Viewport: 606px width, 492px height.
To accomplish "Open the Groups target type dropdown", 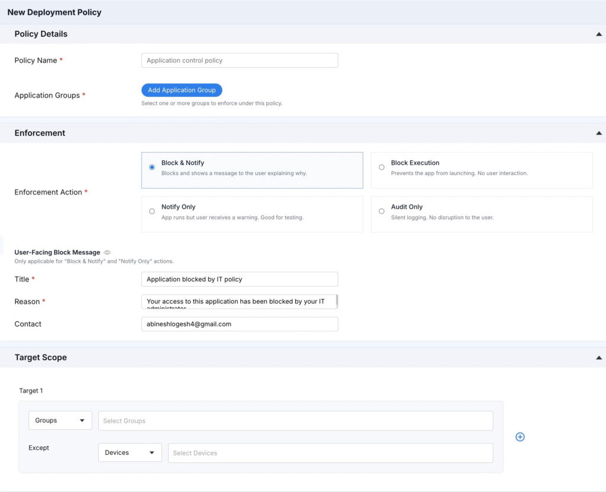I will point(60,420).
